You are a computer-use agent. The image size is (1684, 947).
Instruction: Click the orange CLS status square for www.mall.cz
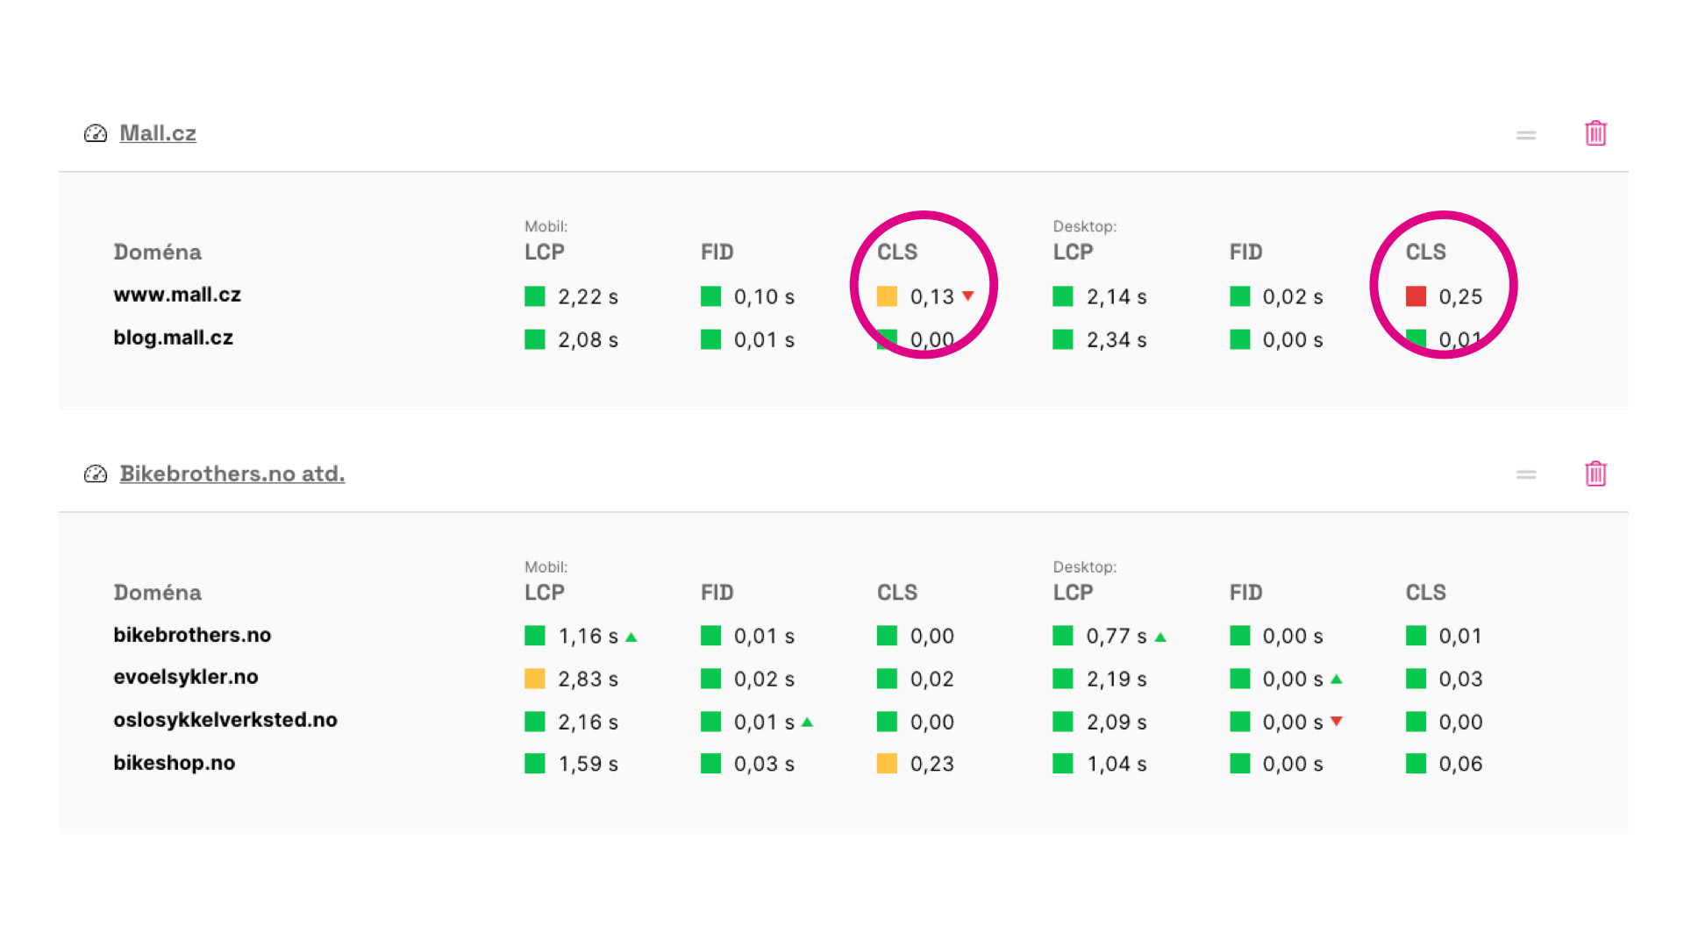[x=887, y=296]
